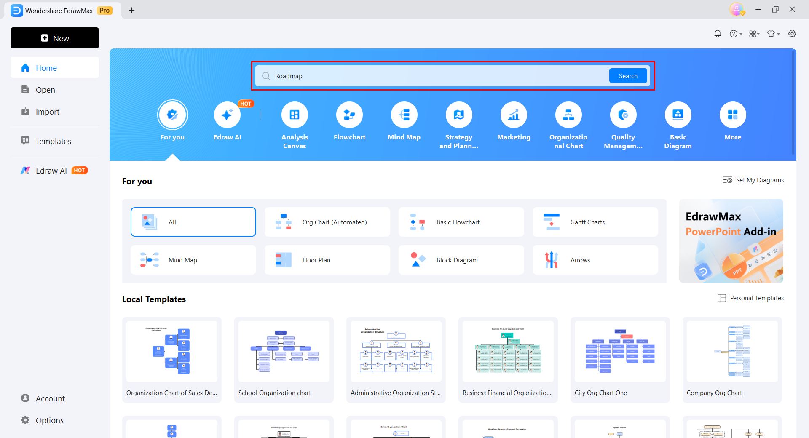Click the New button
Viewport: 809px width, 438px height.
point(55,38)
